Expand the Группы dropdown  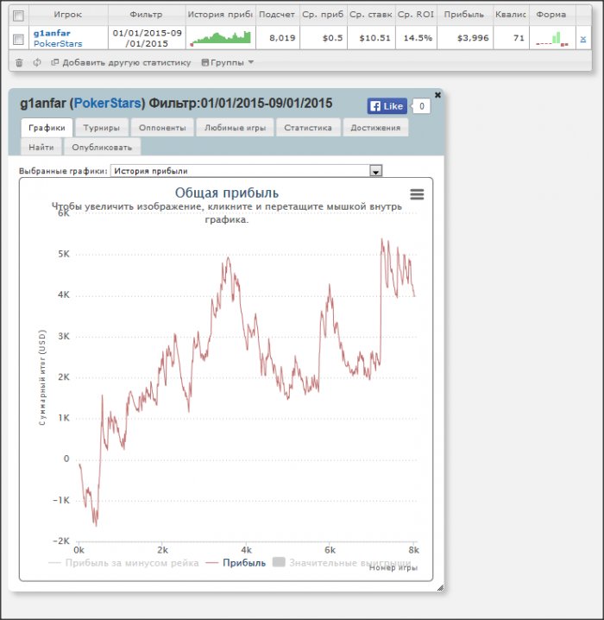pos(228,62)
